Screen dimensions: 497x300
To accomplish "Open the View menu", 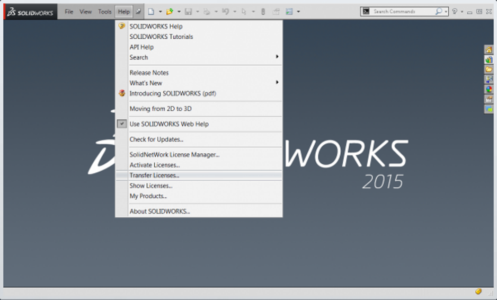I will [x=86, y=12].
